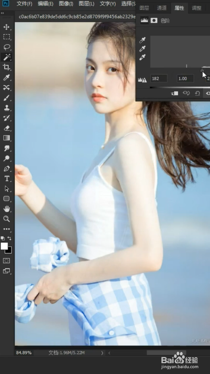Toggle adjustment layer visibility eye
This screenshot has width=210, height=374.
208,93
